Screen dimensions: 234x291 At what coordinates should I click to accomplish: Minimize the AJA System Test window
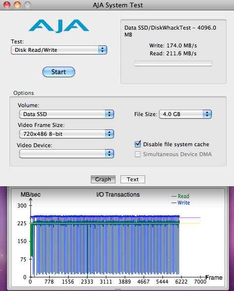[x=17, y=5]
